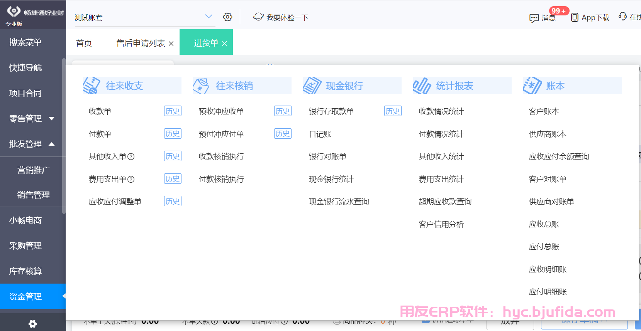Click the 我要体验一下 planet icon
Screen dimensions: 641x331
point(258,17)
